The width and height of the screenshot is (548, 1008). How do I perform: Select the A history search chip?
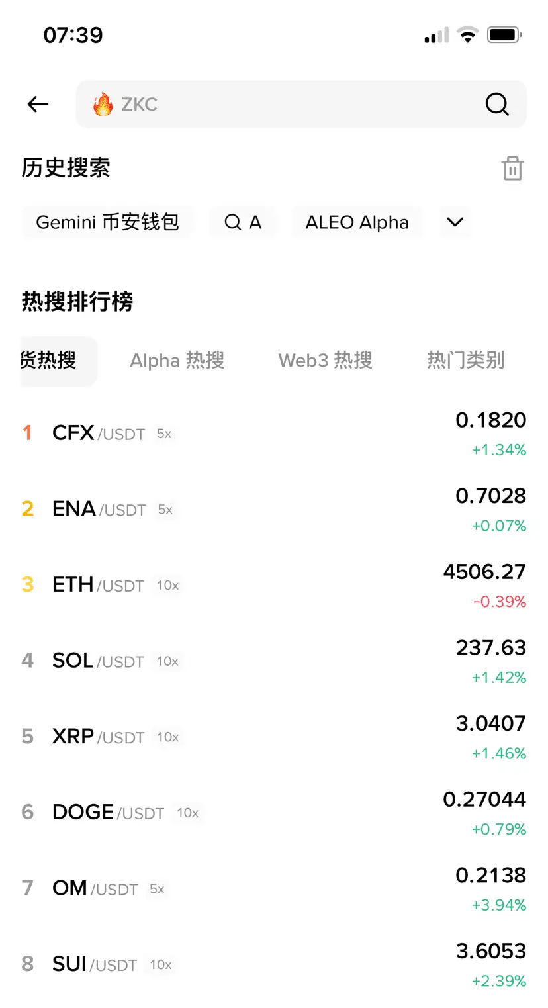point(242,222)
